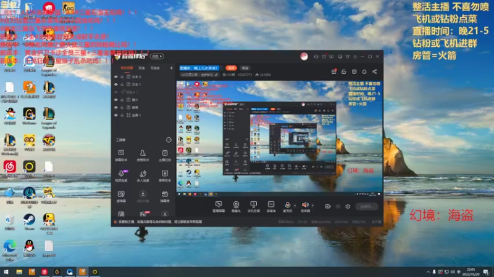Toggle the preview eye icon in bottom bar
This screenshot has width=494, height=277.
point(338,206)
